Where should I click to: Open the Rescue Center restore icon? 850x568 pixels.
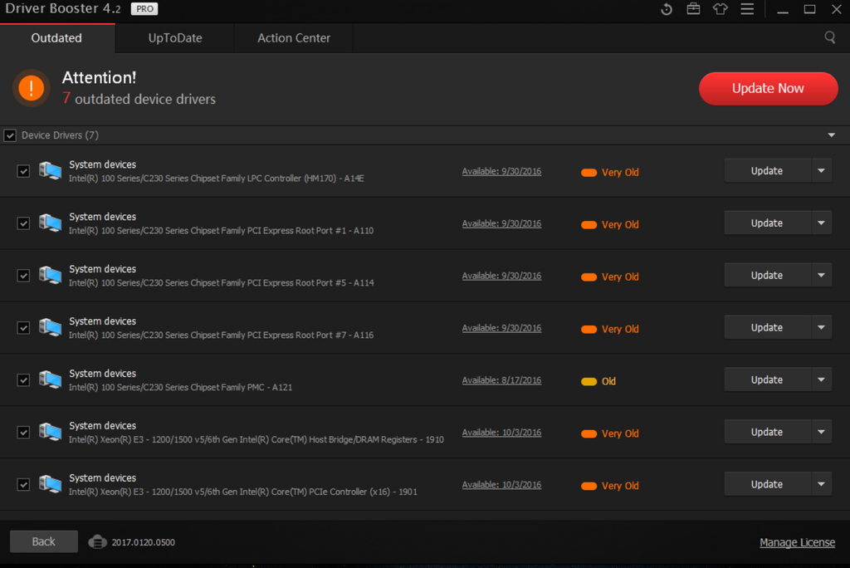pyautogui.click(x=667, y=9)
